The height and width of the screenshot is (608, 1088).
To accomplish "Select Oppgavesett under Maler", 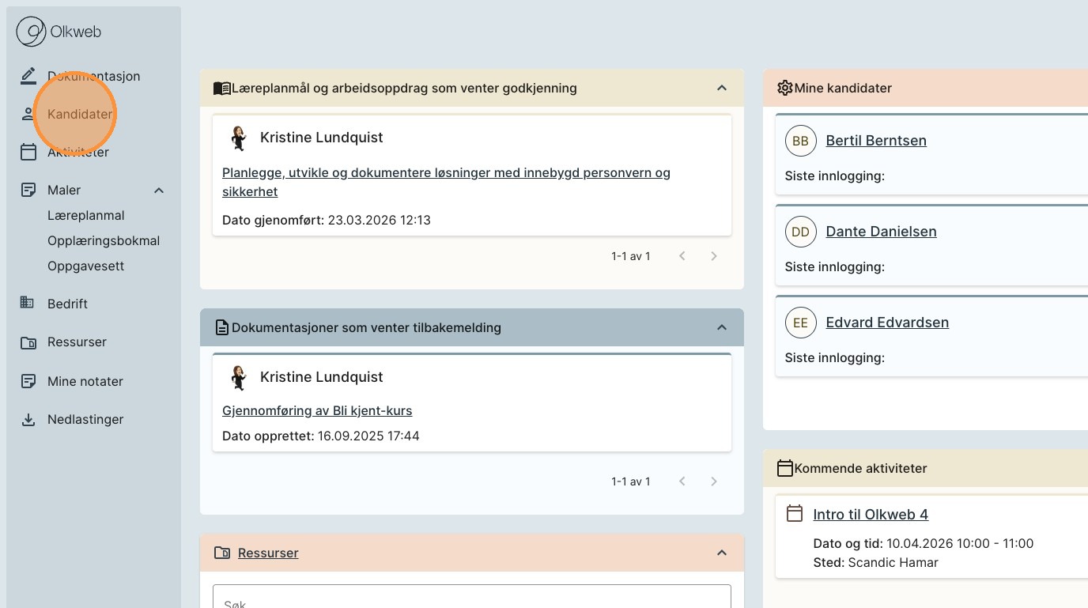I will click(x=85, y=266).
